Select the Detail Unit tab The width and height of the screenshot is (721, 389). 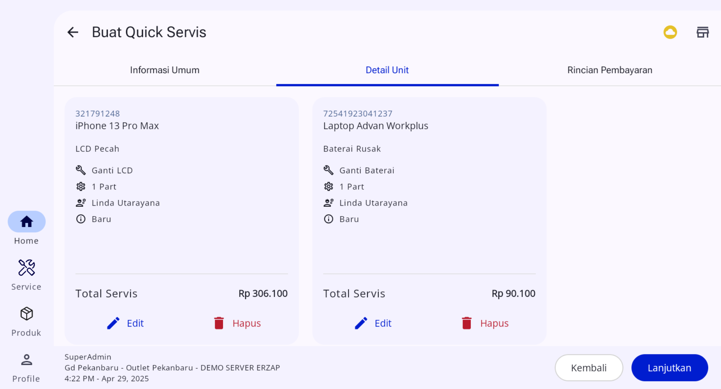[x=387, y=70]
